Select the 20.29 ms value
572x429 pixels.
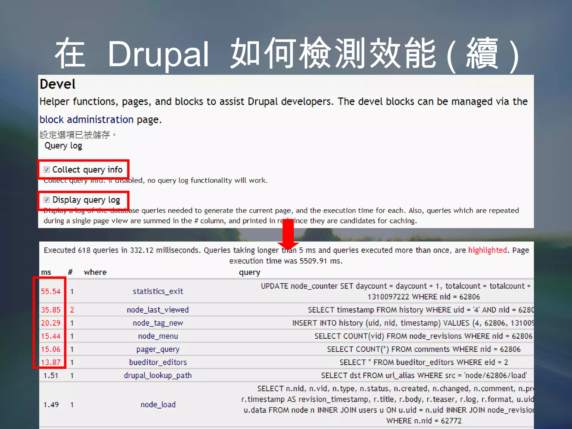click(51, 323)
